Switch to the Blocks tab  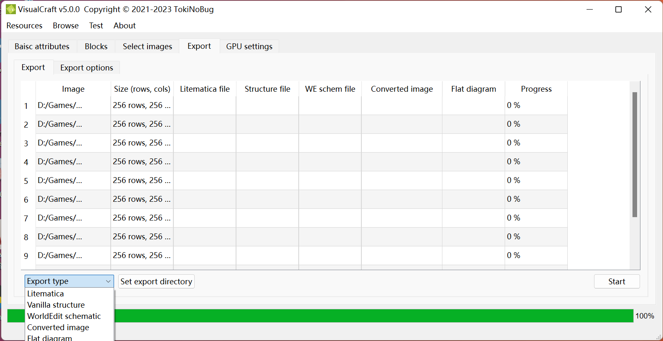click(x=96, y=47)
